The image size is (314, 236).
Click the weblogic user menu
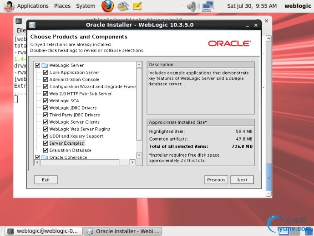(298, 6)
